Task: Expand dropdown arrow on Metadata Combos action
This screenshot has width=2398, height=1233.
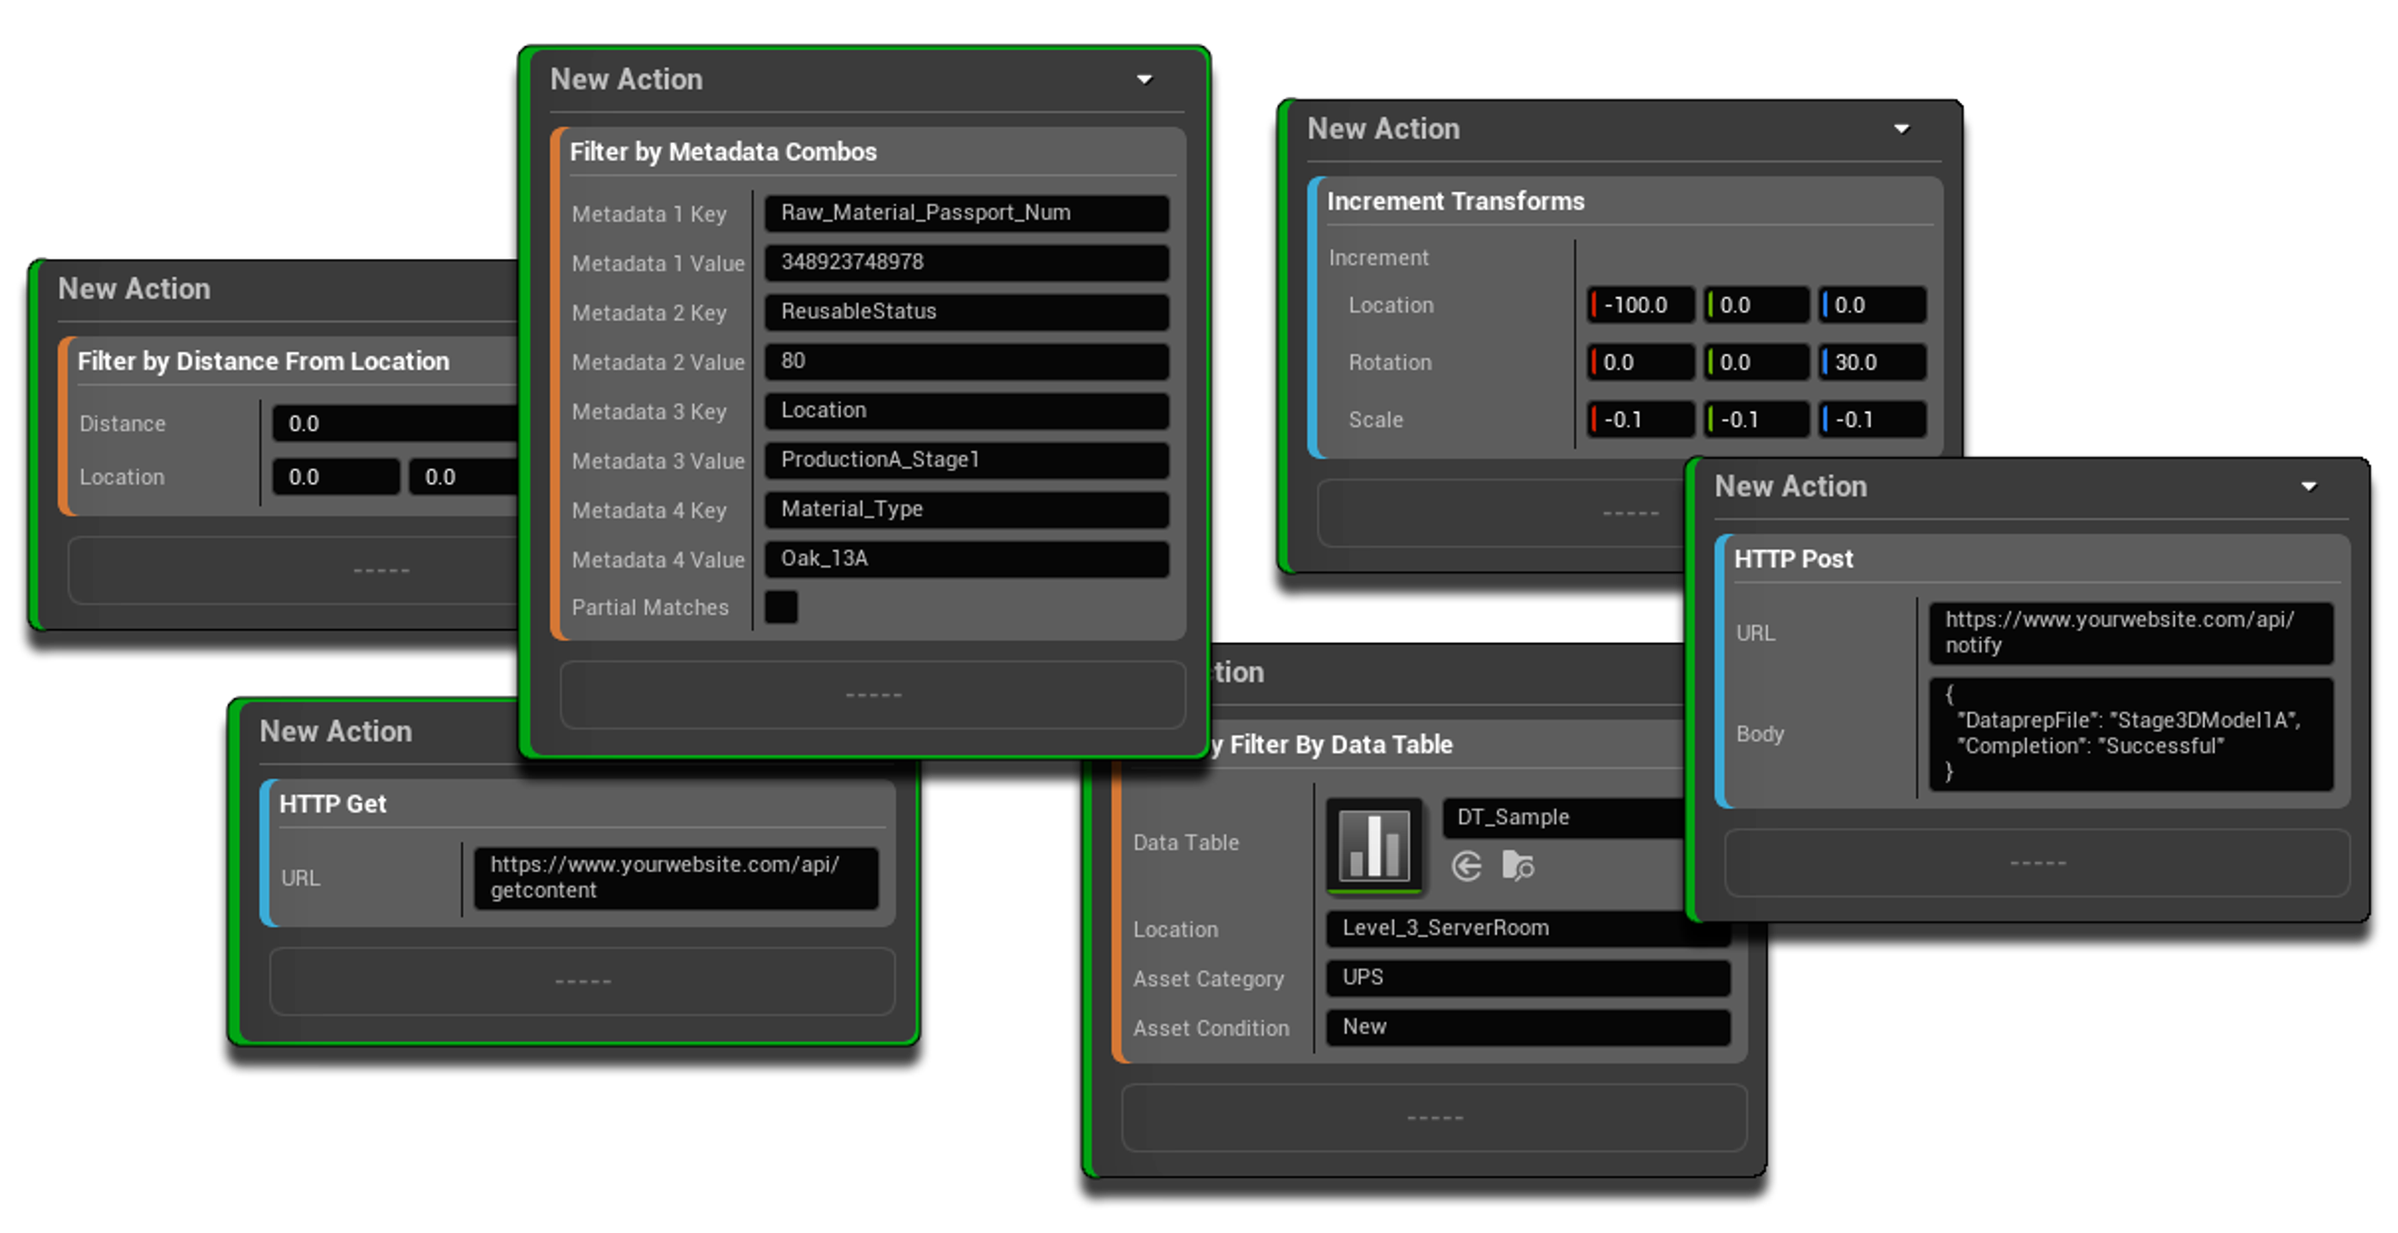Action: (1144, 80)
